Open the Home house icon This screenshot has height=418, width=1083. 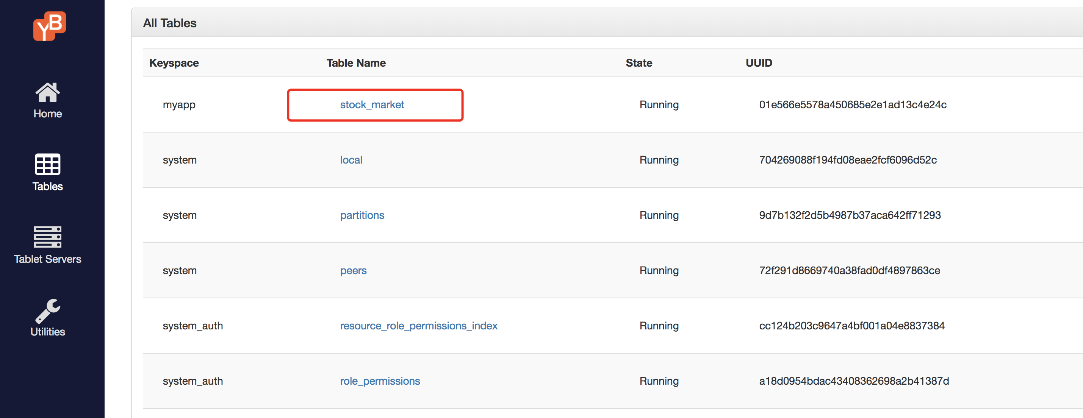tap(47, 92)
